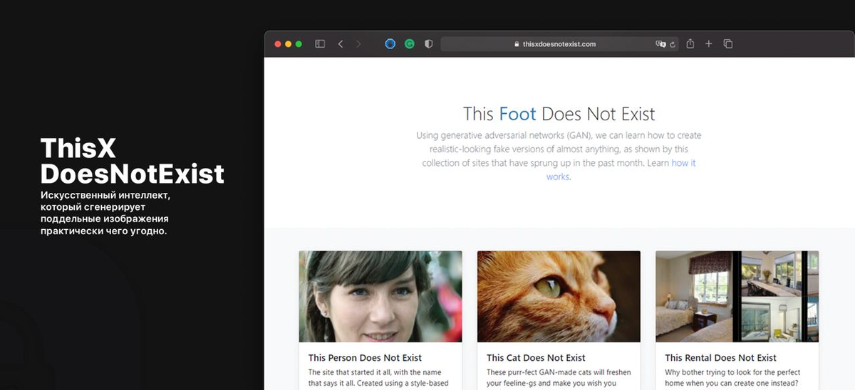Click the woman's face thumbnail
This screenshot has width=855, height=390.
[x=380, y=296]
